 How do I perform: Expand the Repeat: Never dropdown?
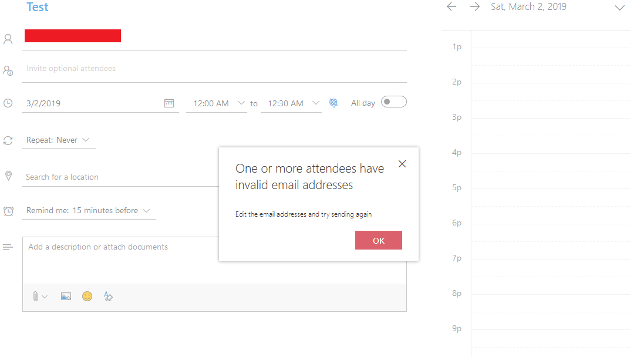pyautogui.click(x=58, y=140)
